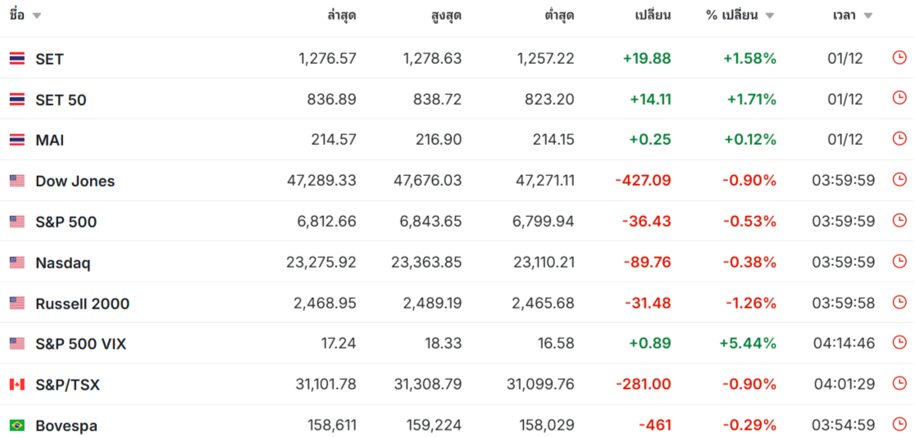
Task: Click the Brazil flag beside Bovespa
Action: click(x=17, y=426)
